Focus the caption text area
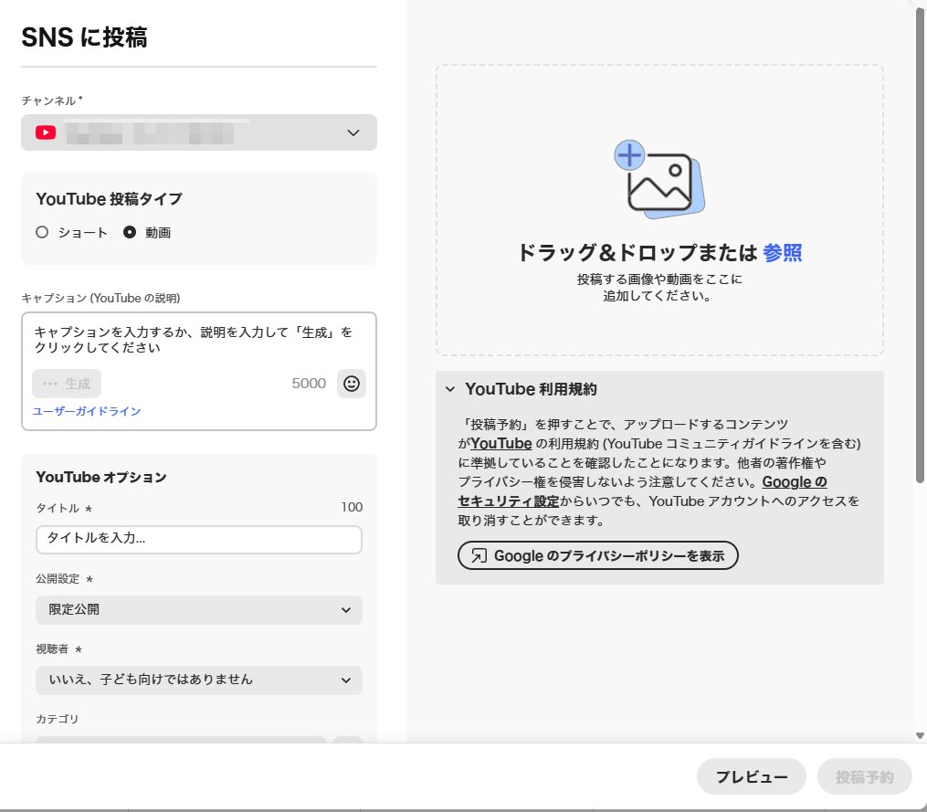 (199, 340)
